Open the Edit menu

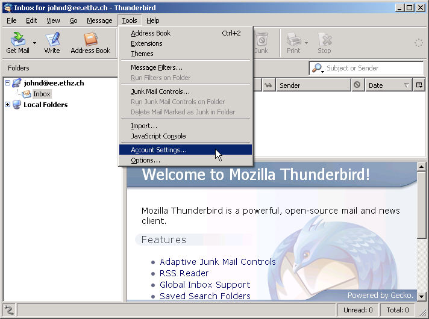click(x=31, y=20)
